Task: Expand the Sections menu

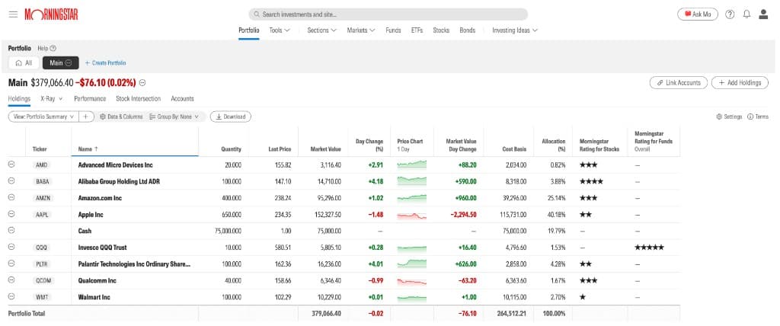Action: 322,30
